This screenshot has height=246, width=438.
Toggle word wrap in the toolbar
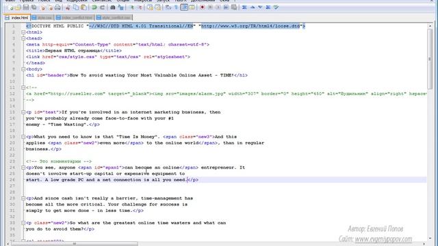click(x=168, y=8)
